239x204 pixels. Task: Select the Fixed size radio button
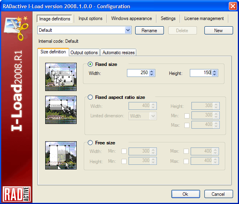click(90, 64)
